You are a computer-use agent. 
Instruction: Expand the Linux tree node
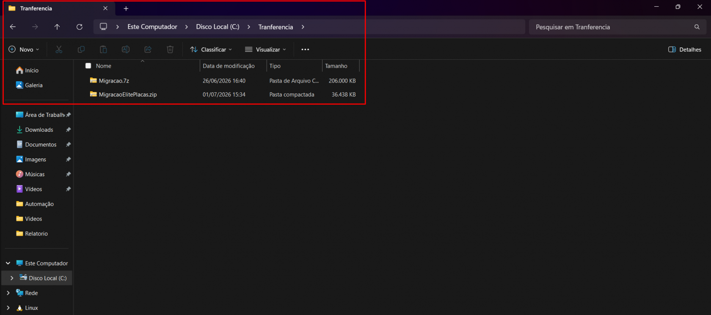click(8, 308)
